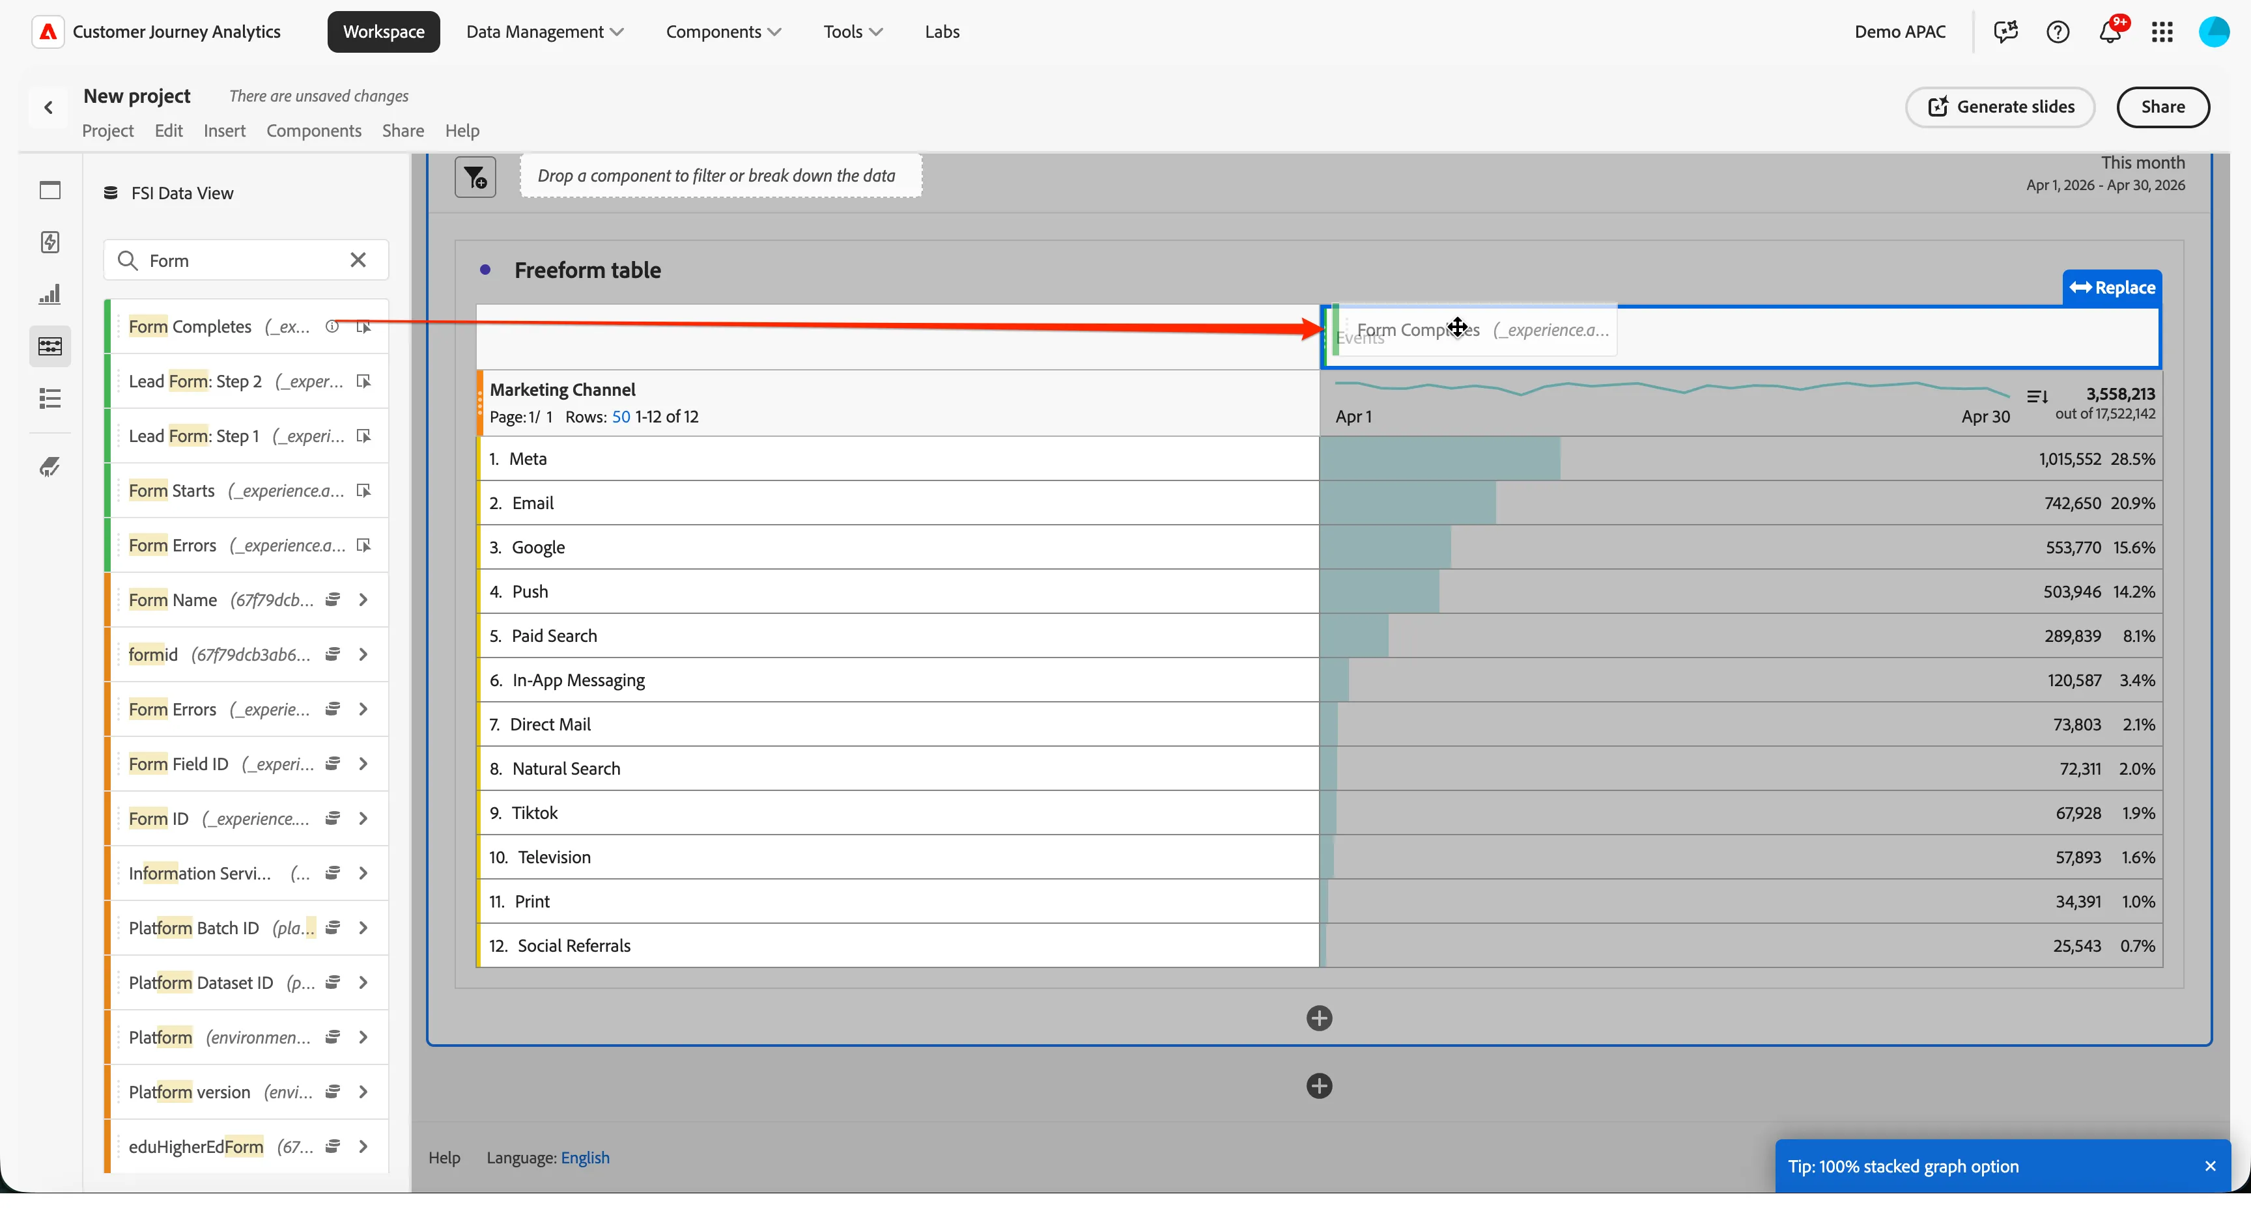Click the Form search input field
This screenshot has height=1220, width=2251.
click(x=246, y=260)
